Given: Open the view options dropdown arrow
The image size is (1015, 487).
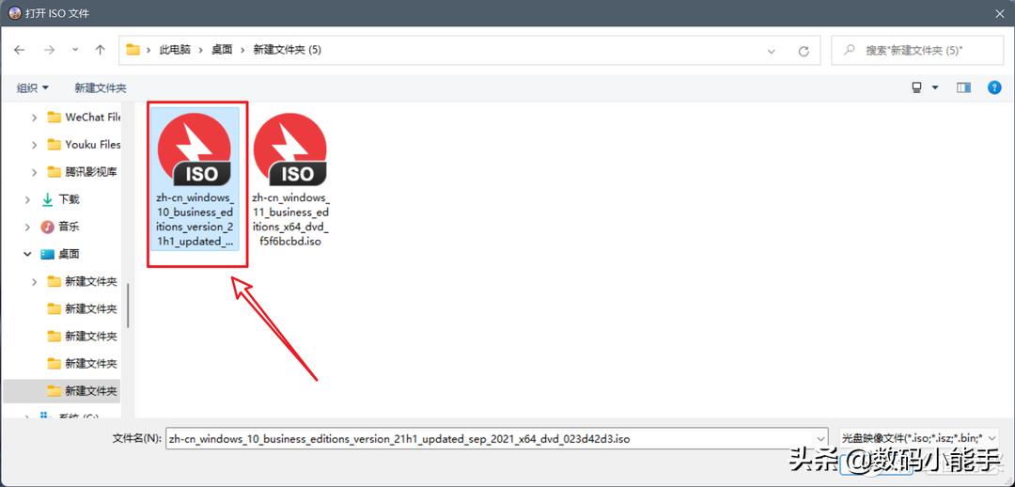Looking at the screenshot, I should tap(935, 87).
